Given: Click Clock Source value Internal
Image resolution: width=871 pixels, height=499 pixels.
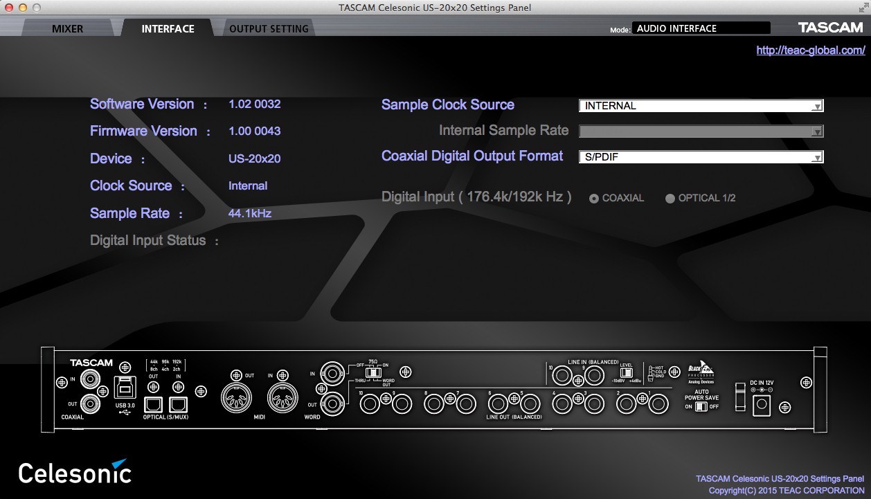Looking at the screenshot, I should [248, 185].
